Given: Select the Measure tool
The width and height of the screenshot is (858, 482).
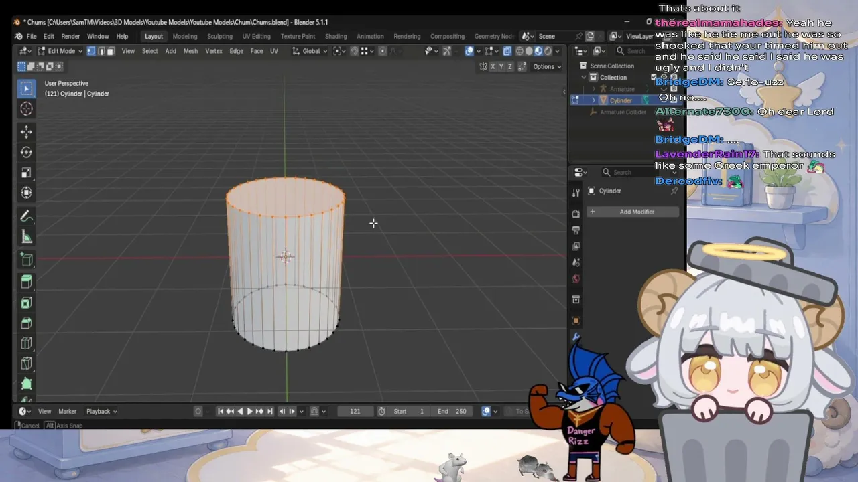Looking at the screenshot, I should 26,237.
